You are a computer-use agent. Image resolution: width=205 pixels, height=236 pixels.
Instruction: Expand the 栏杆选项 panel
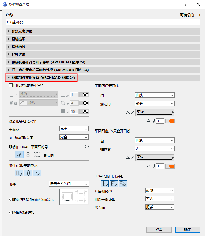click(x=103, y=54)
